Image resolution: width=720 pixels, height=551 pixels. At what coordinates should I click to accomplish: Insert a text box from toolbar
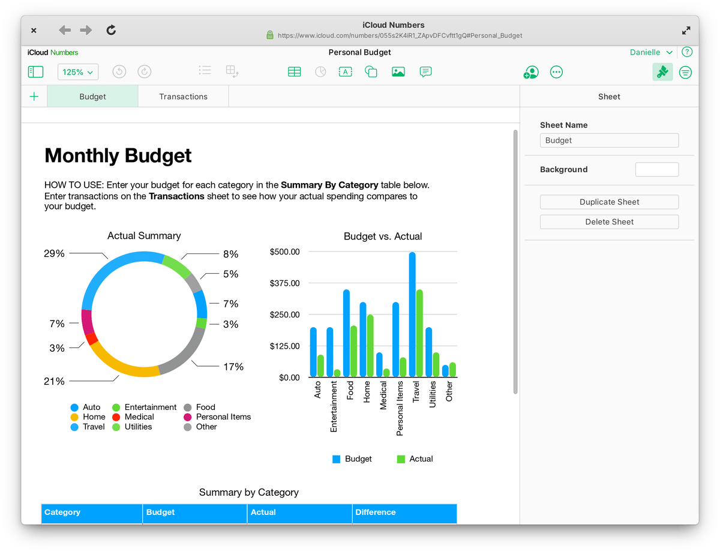click(x=345, y=72)
